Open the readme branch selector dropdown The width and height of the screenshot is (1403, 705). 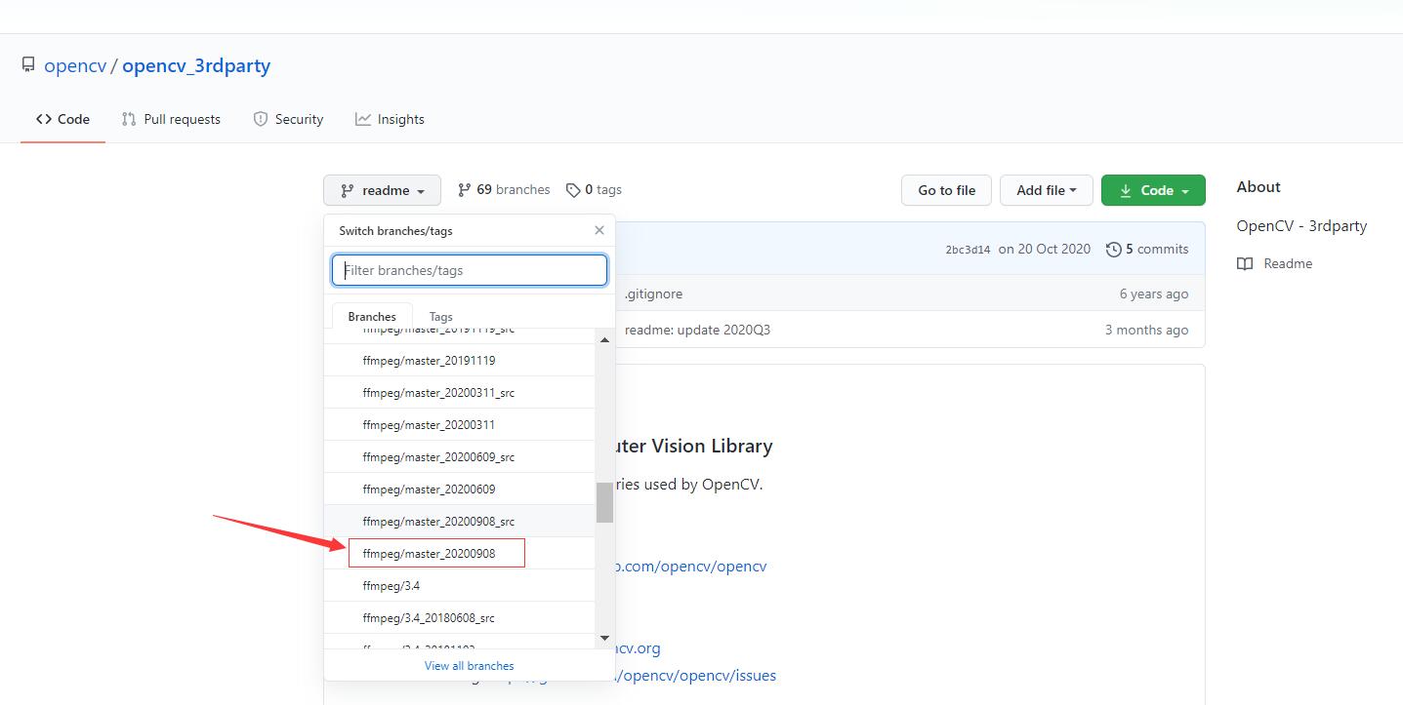pyautogui.click(x=382, y=189)
